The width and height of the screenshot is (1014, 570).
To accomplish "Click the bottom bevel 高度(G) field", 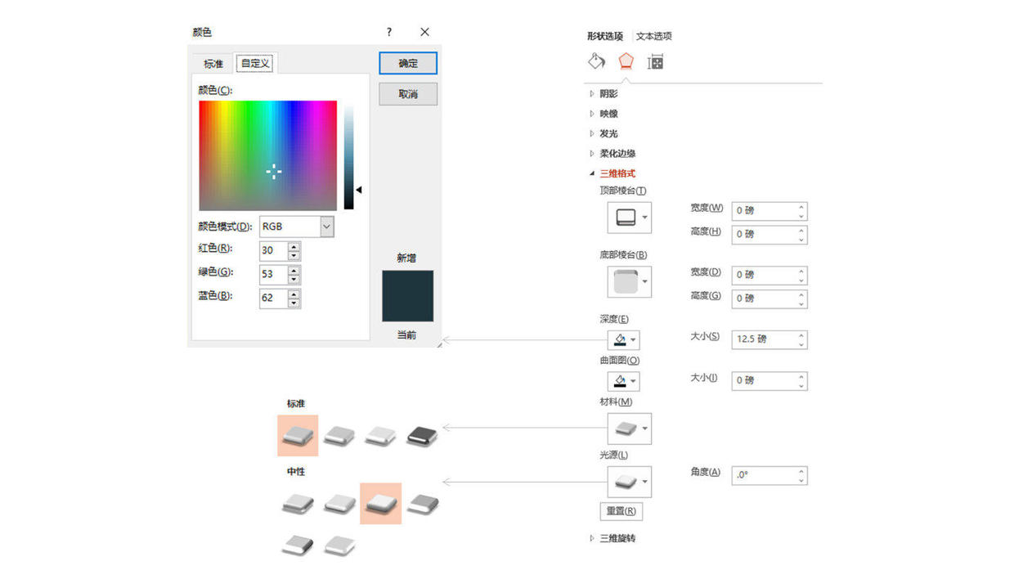I will tap(769, 298).
